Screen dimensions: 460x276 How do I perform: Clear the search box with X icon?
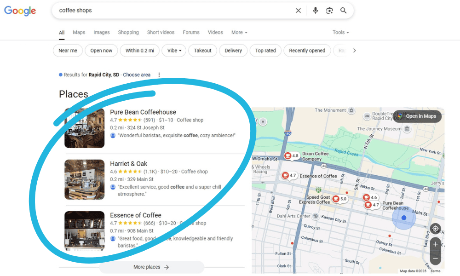point(298,11)
